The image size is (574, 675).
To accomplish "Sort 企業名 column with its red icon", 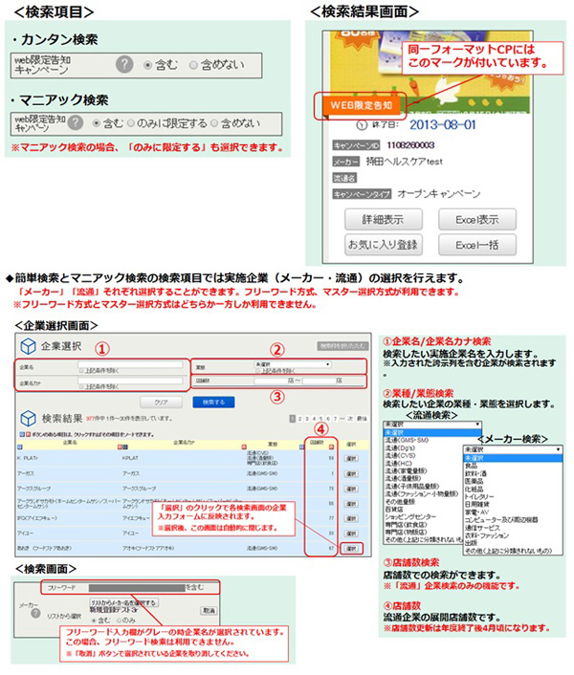I will pyautogui.click(x=121, y=446).
